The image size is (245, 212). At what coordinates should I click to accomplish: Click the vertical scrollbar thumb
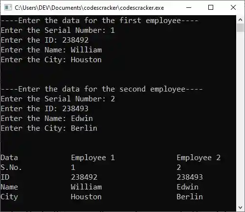tap(240, 28)
